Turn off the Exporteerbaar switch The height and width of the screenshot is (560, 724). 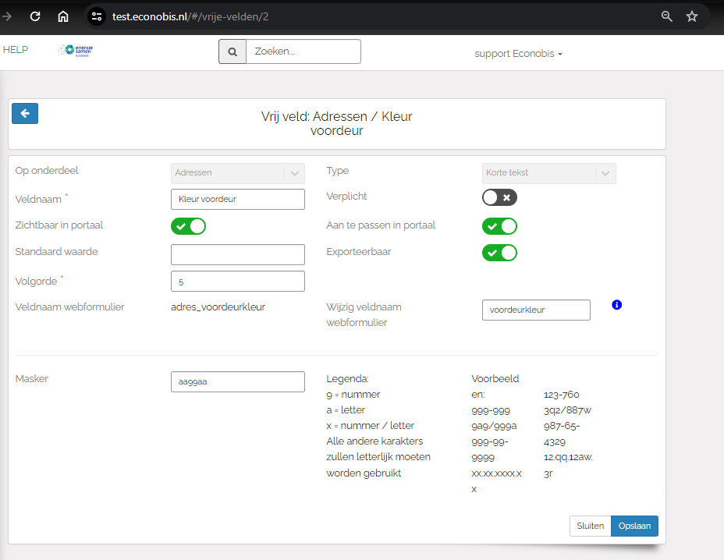(x=499, y=253)
